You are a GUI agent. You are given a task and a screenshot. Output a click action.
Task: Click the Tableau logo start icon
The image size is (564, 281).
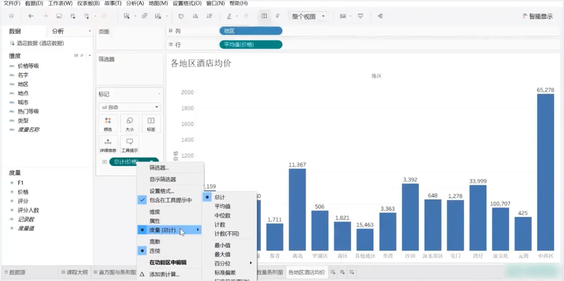pos(11,16)
